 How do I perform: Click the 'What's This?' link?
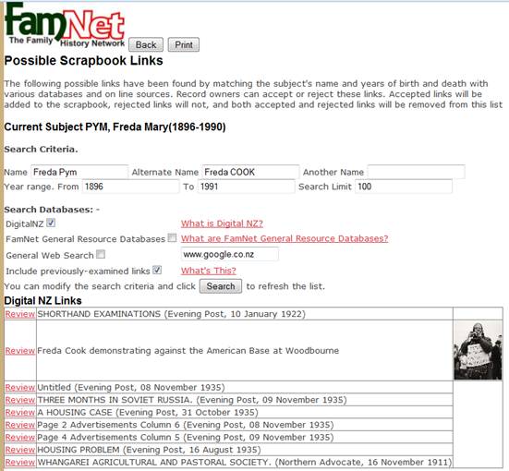pyautogui.click(x=209, y=271)
